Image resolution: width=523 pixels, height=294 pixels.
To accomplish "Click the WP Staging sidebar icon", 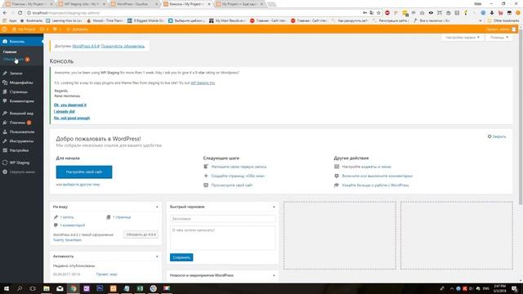I will point(5,163).
